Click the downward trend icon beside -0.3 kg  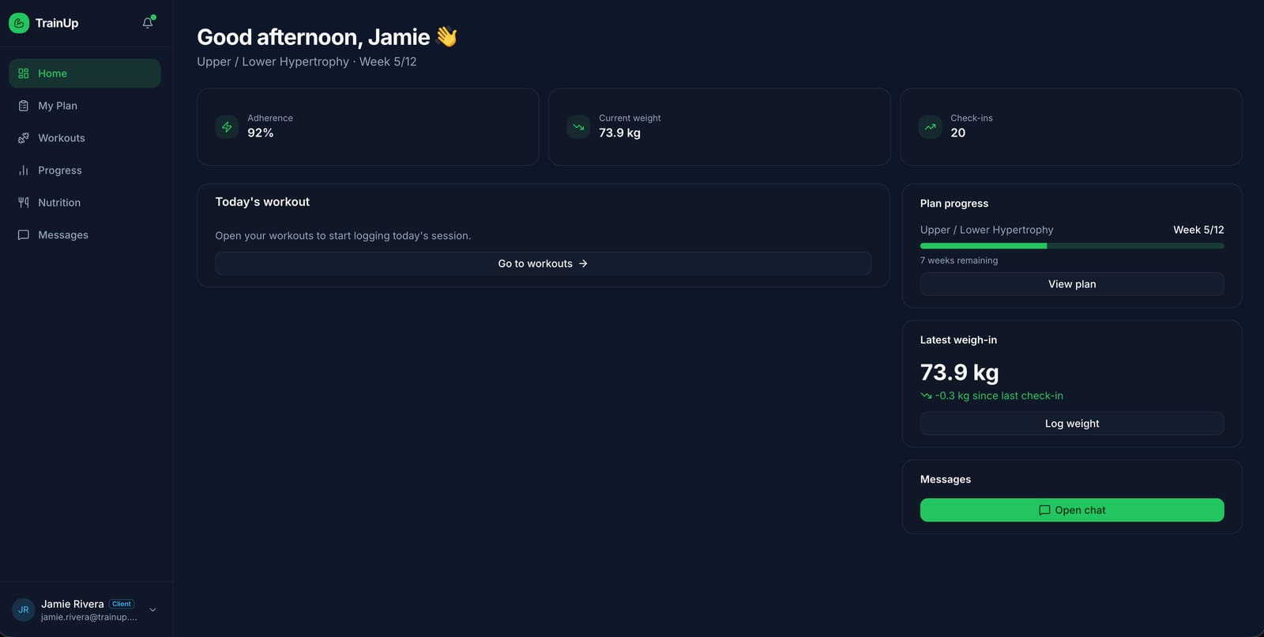[x=926, y=396]
